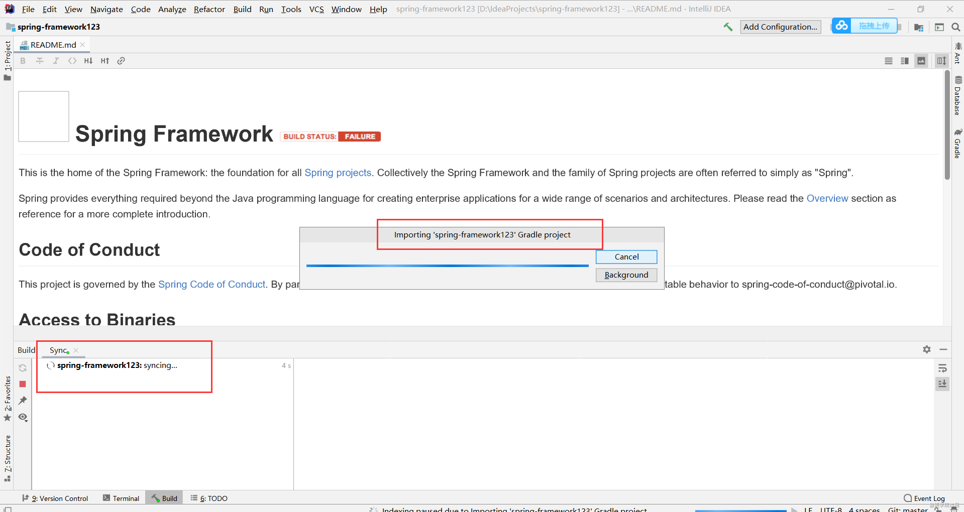Change UTF-8 file encoding in status bar

831,509
